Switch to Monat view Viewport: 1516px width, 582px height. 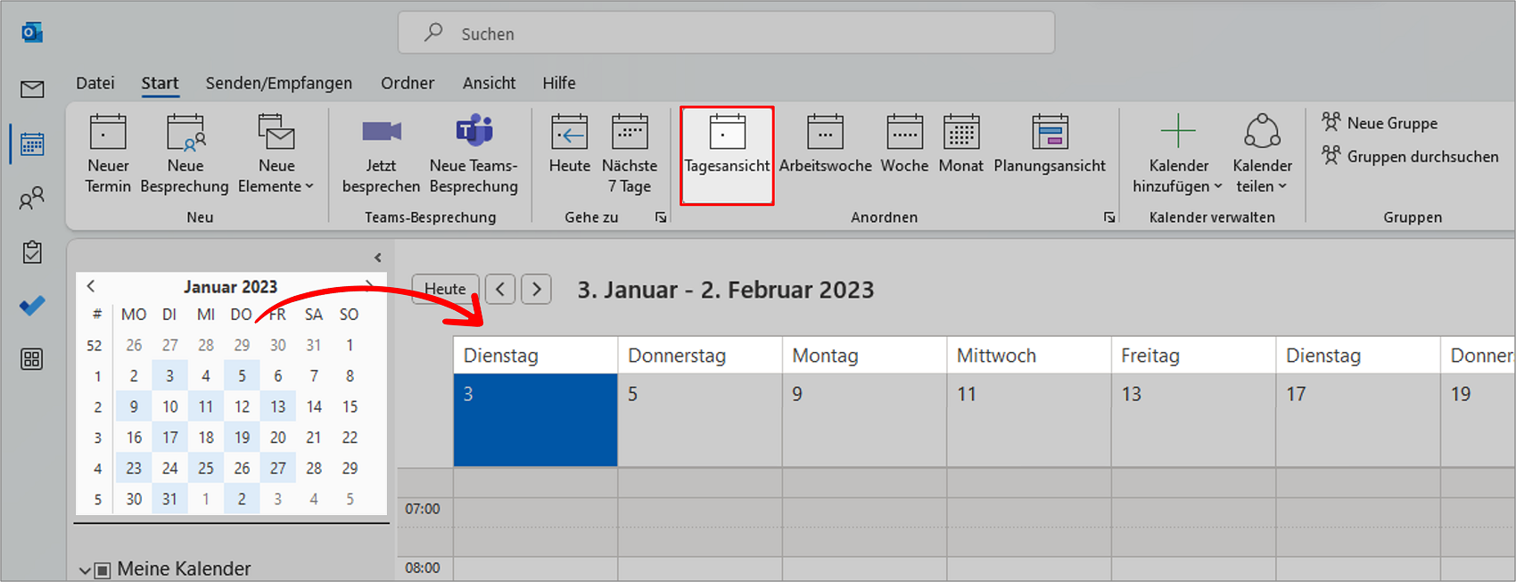[x=961, y=144]
